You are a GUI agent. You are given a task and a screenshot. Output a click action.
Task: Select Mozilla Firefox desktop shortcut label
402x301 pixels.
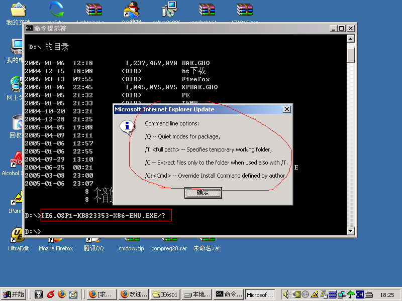click(56, 248)
